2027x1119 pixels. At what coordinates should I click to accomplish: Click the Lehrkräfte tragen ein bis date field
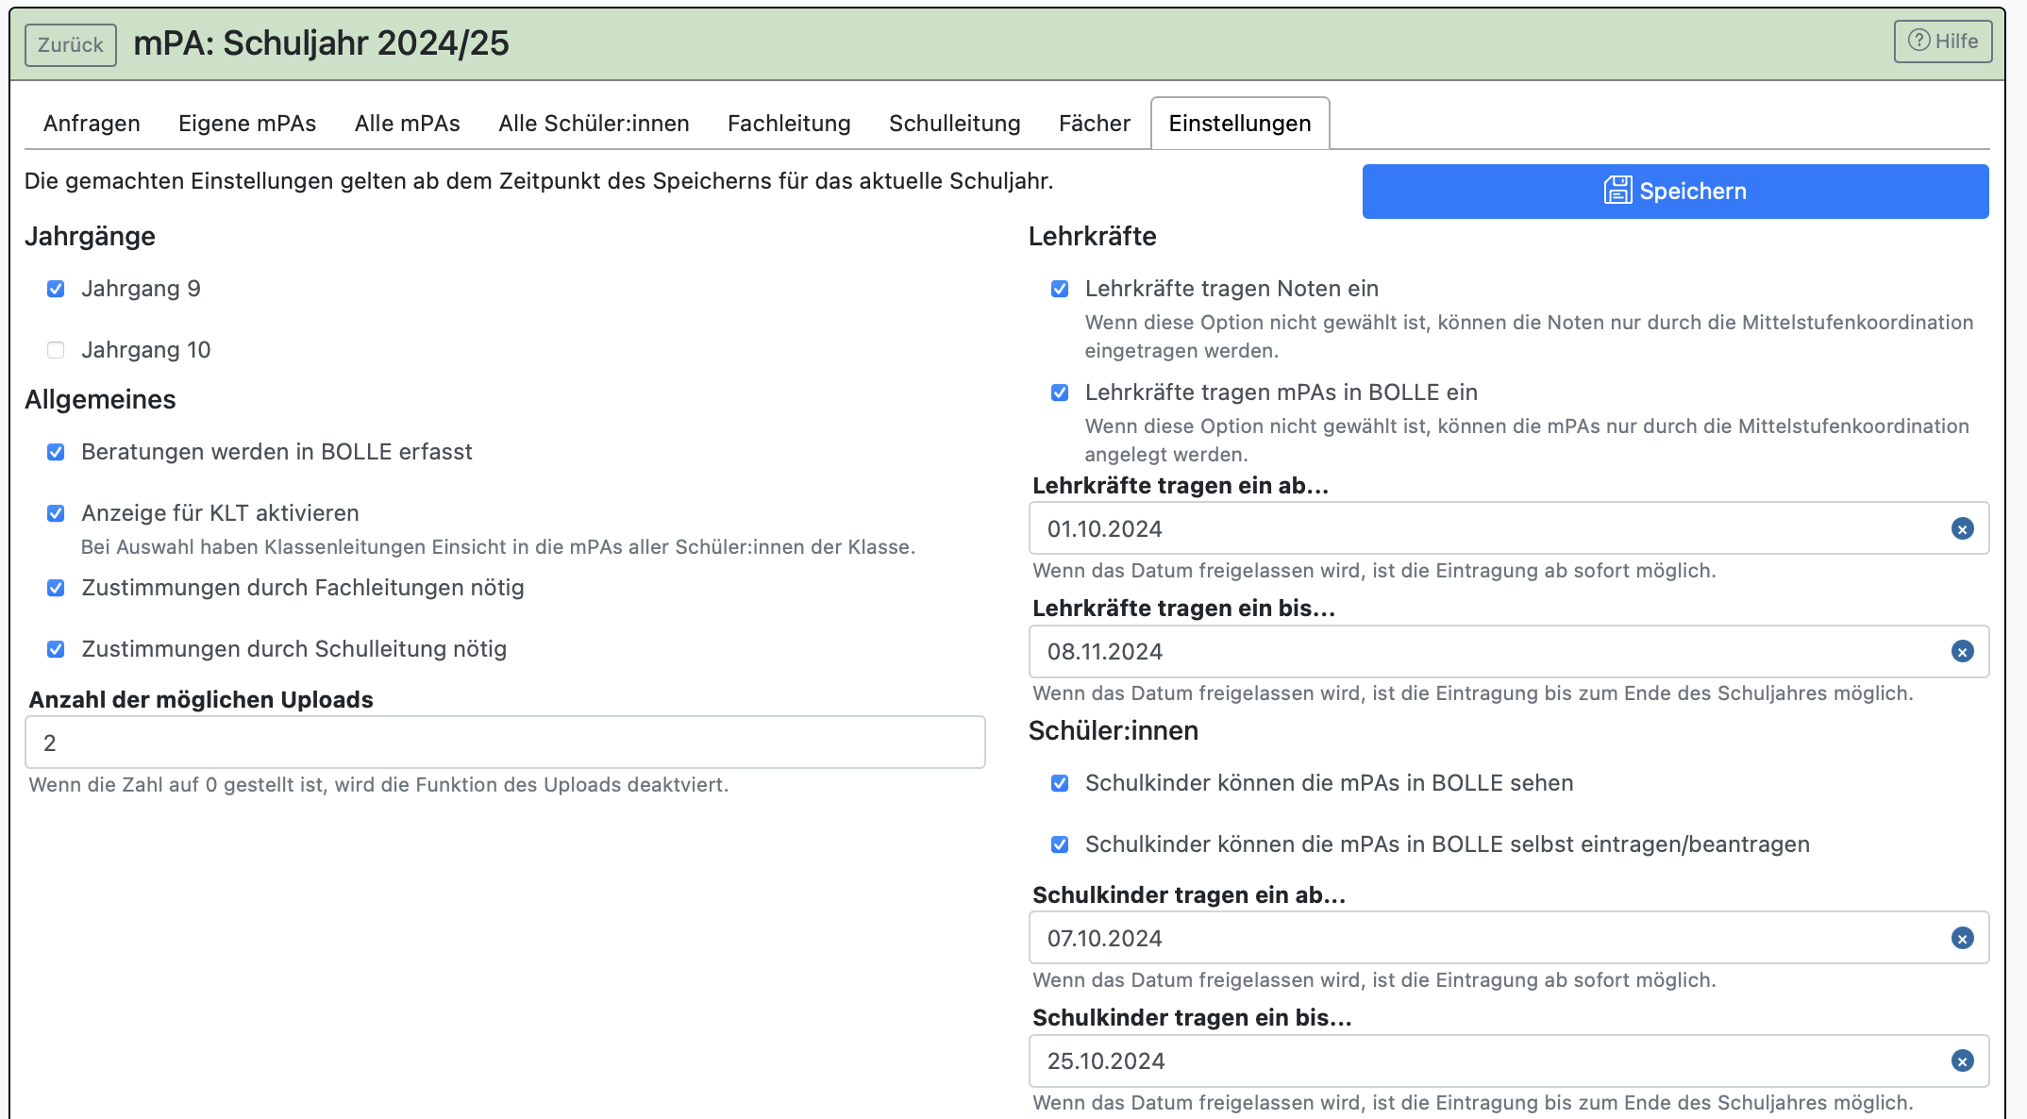1509,652
